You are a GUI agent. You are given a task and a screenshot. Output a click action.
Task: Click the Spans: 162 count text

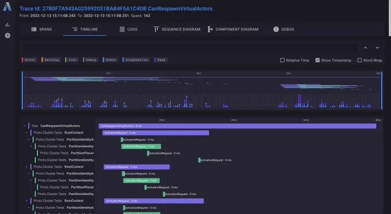tap(140, 15)
